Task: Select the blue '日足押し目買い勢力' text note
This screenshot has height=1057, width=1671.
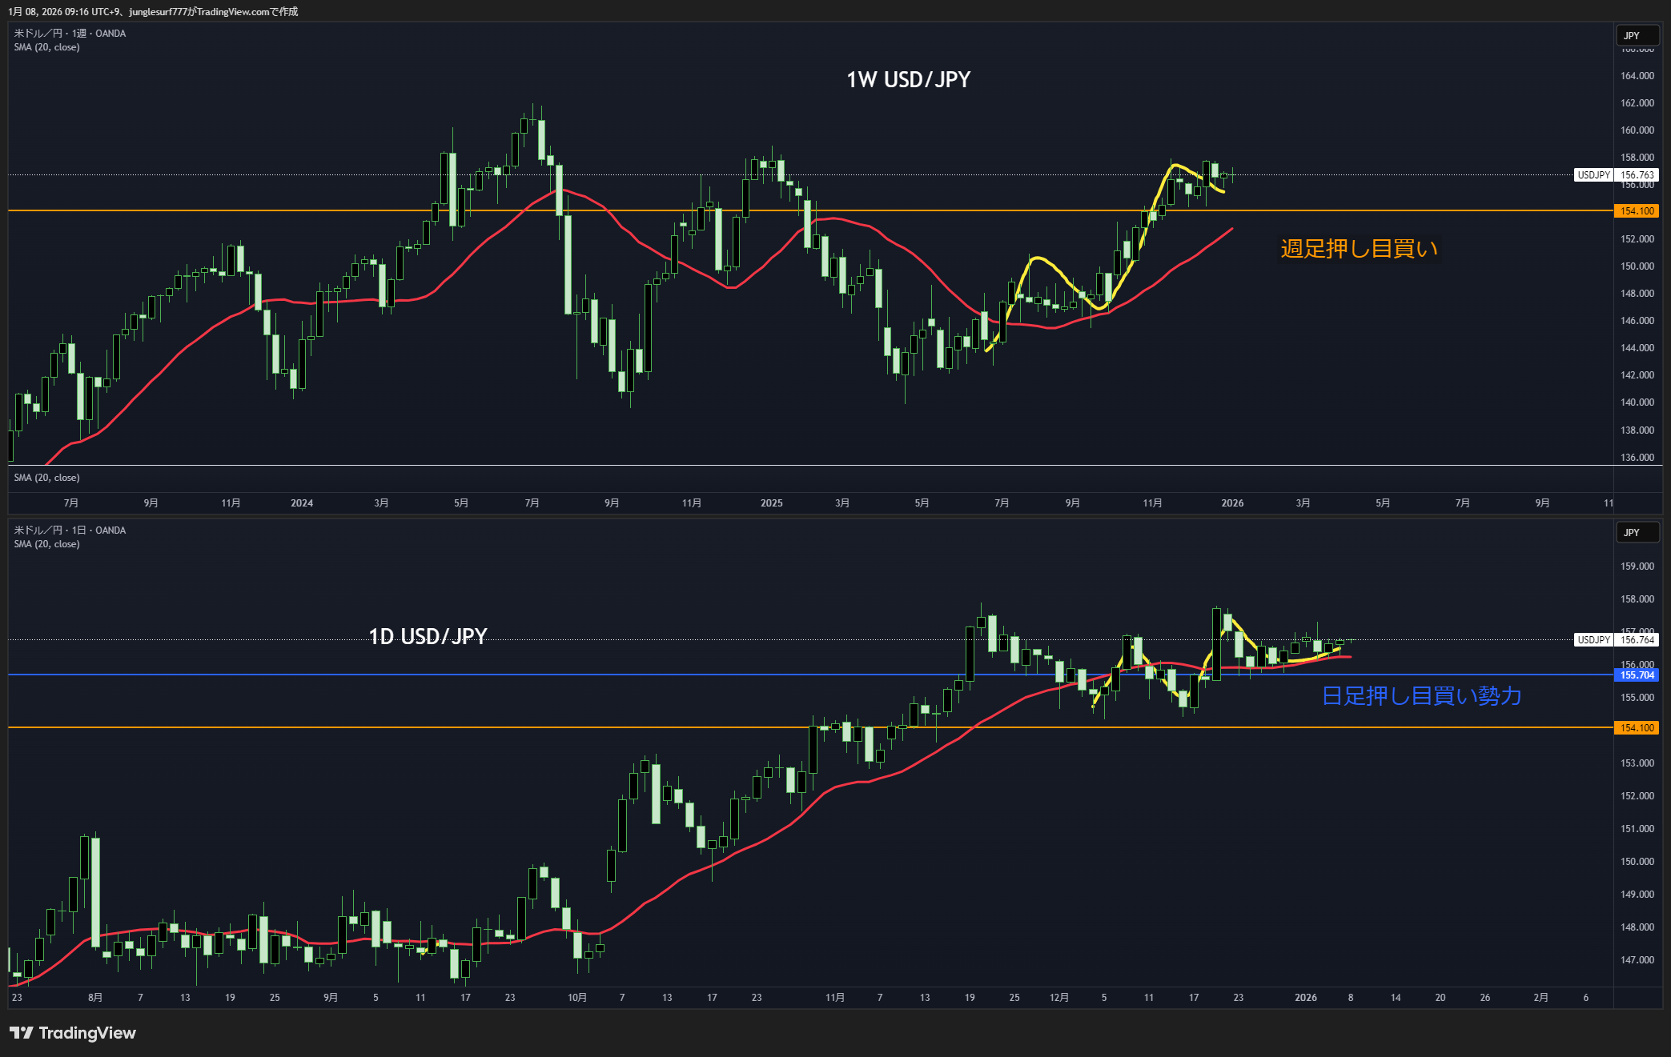Action: click(1421, 696)
